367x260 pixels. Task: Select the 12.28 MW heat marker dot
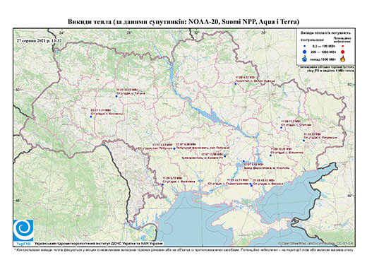(x=270, y=155)
